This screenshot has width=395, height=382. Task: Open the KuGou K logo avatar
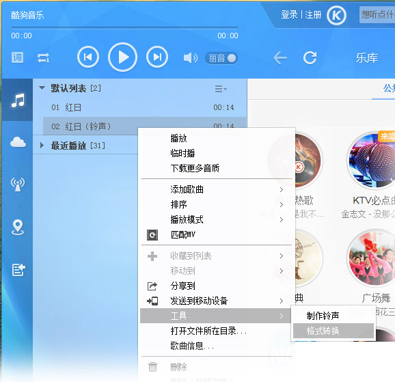336,15
